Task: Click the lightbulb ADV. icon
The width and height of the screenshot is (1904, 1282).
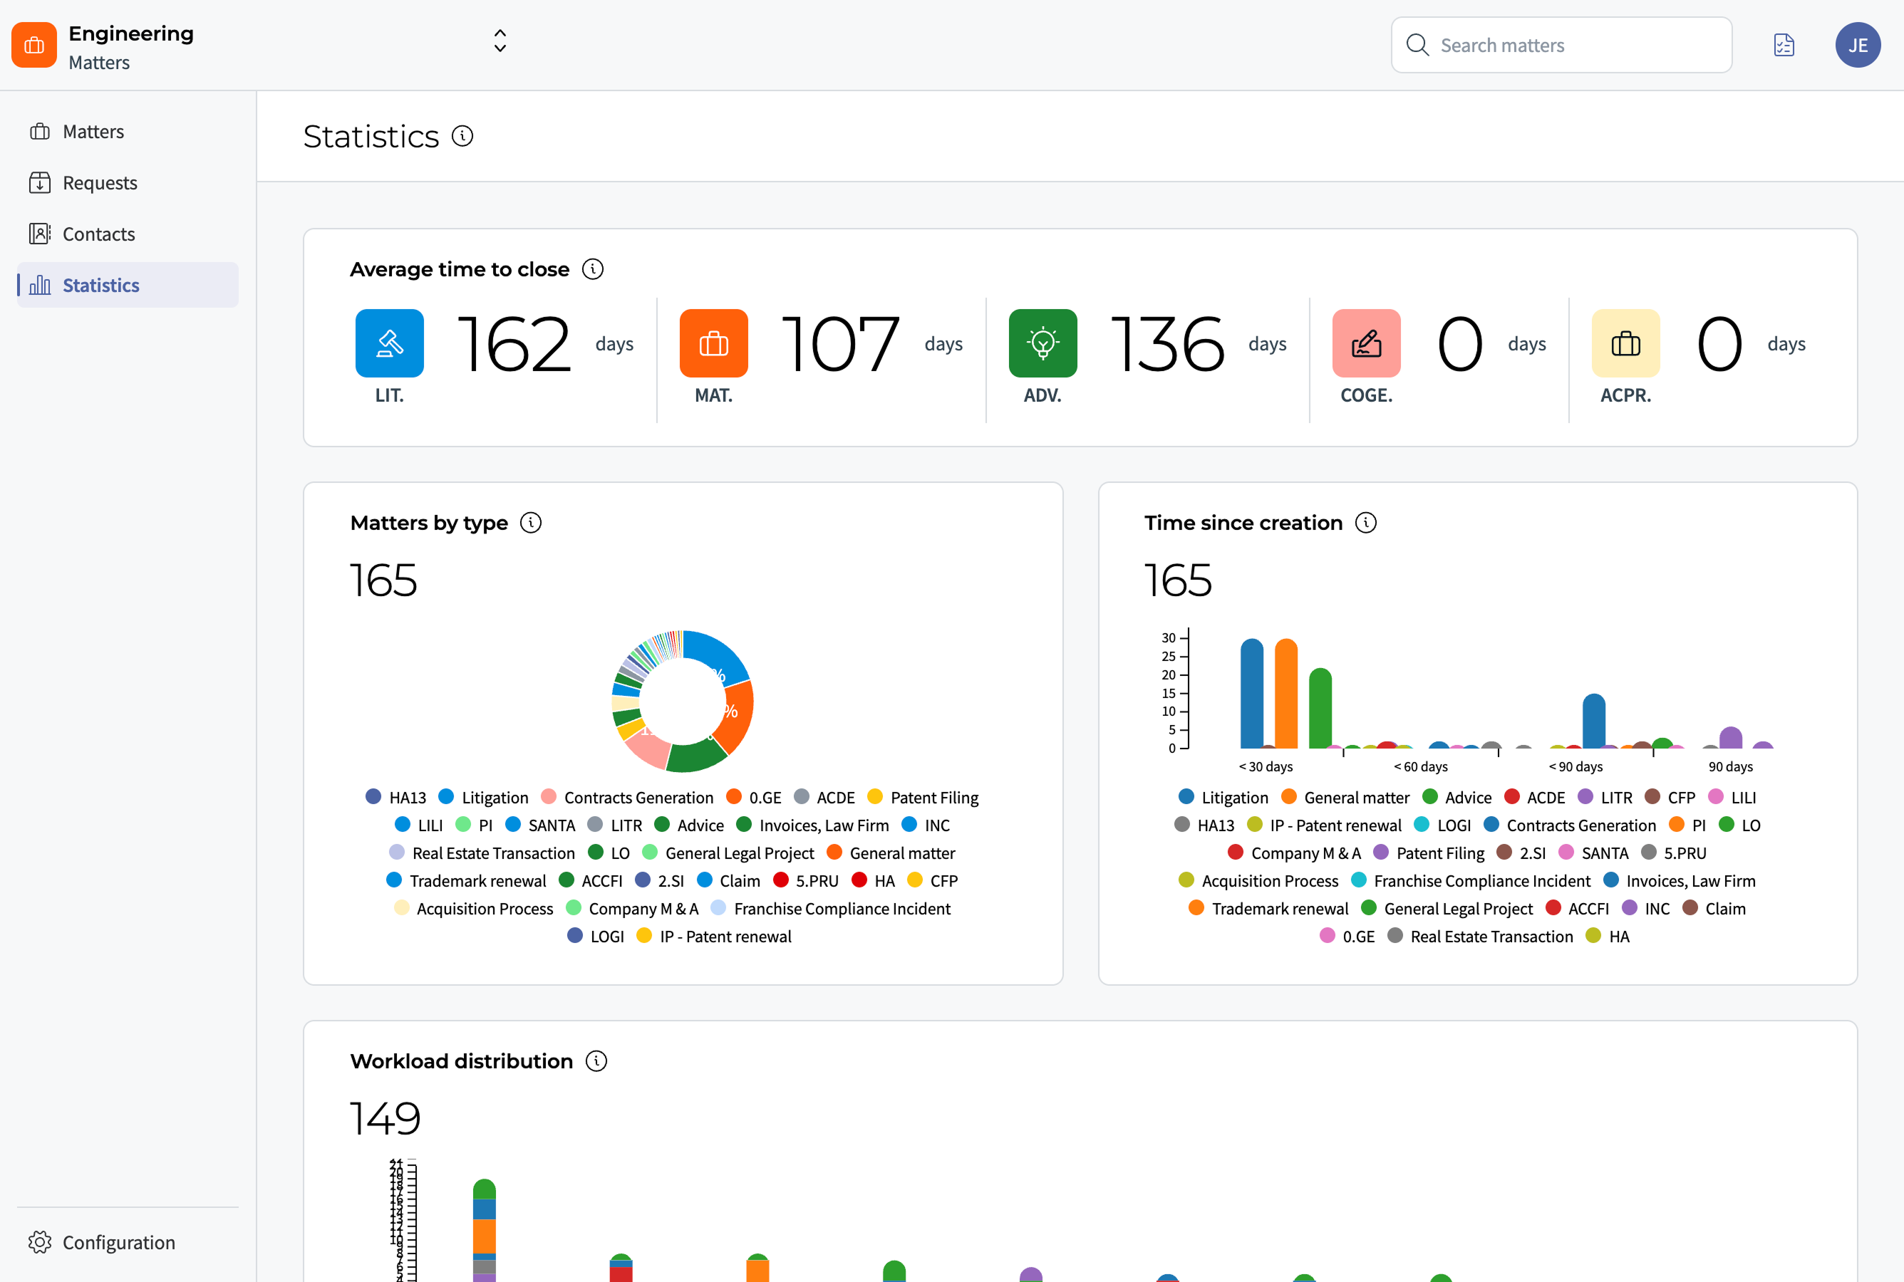Action: 1041,343
